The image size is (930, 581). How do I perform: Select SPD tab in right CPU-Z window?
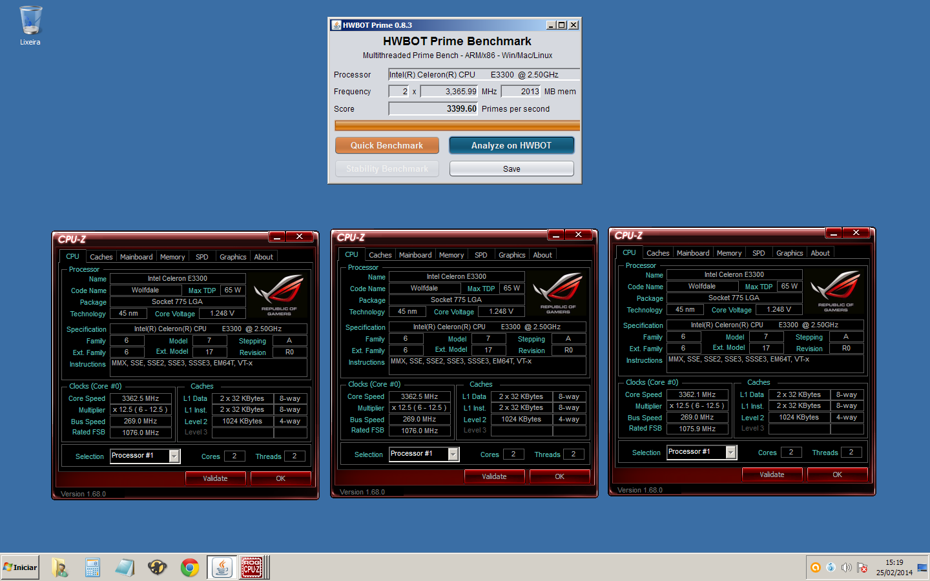(759, 253)
